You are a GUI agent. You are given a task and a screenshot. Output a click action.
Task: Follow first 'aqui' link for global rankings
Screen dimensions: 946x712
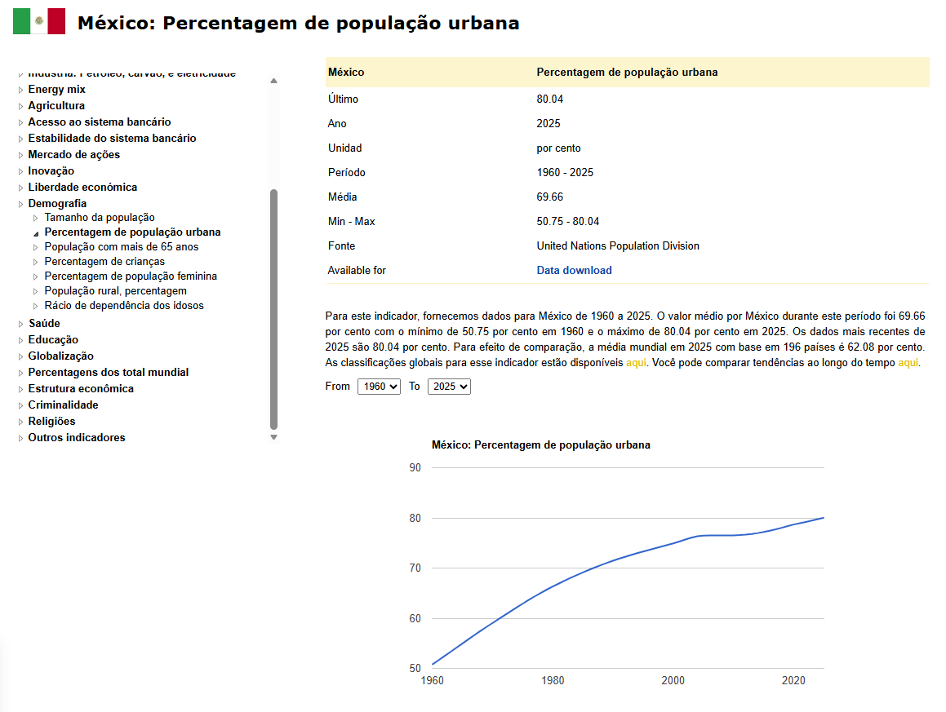click(x=636, y=362)
